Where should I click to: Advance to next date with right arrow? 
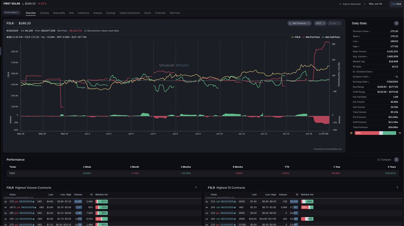click(386, 4)
